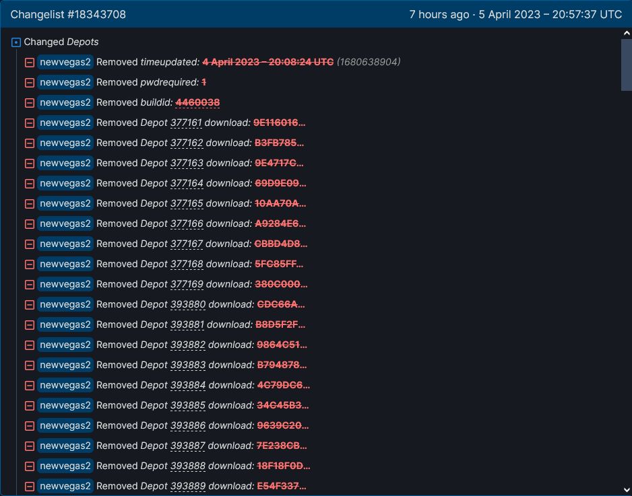Click minus icon on Depot 393883 row
This screenshot has width=632, height=496.
(30, 365)
